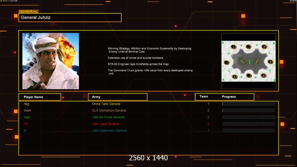Click the empty left-side start slot on minimap

coord(227,62)
